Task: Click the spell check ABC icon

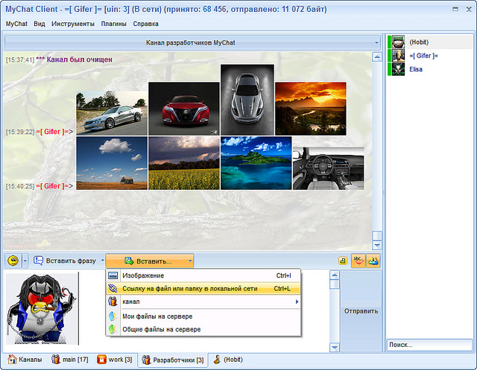Action: click(x=358, y=261)
